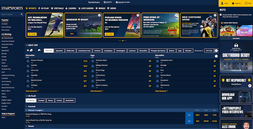253x129 pixels.
Task: Open the Virtuals menu item
Action: pos(57,8)
